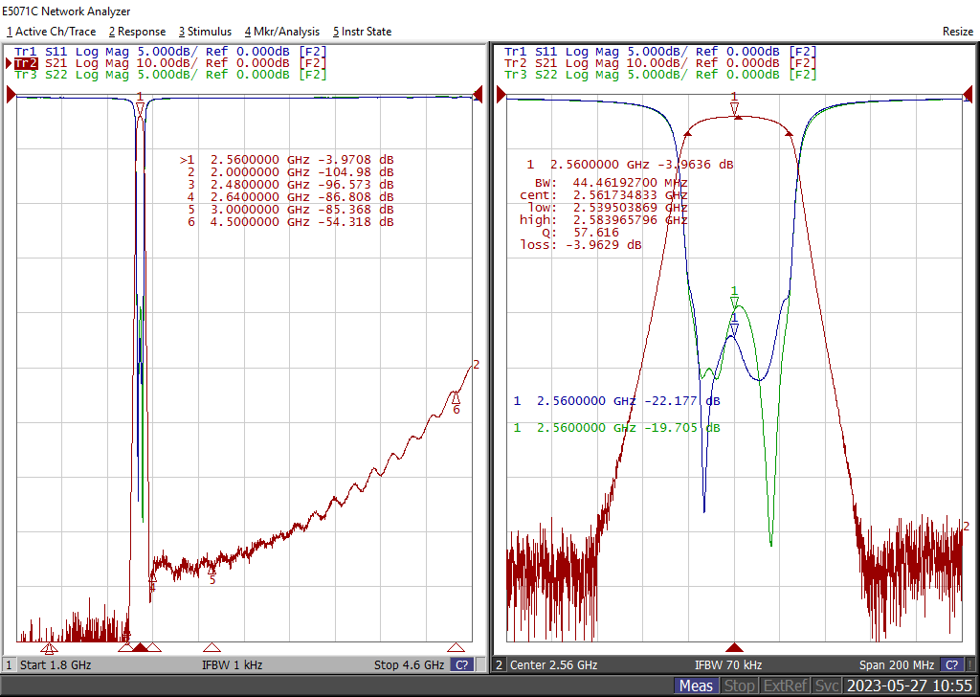Open the 2 Response menu
Screen dimensions: 980x697
click(136, 32)
